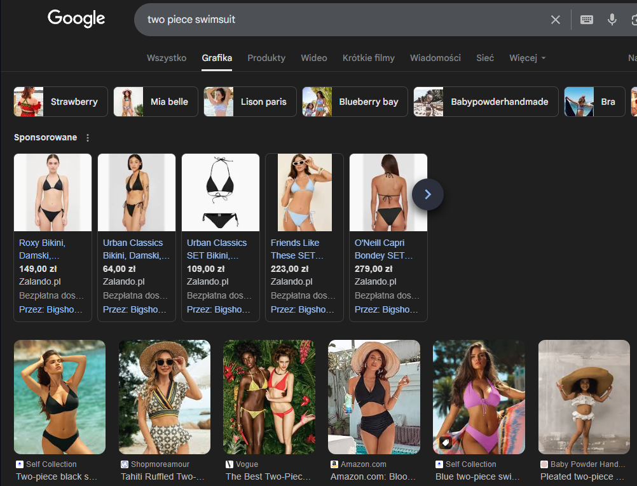Open the Roxy Bikini product image

click(53, 192)
